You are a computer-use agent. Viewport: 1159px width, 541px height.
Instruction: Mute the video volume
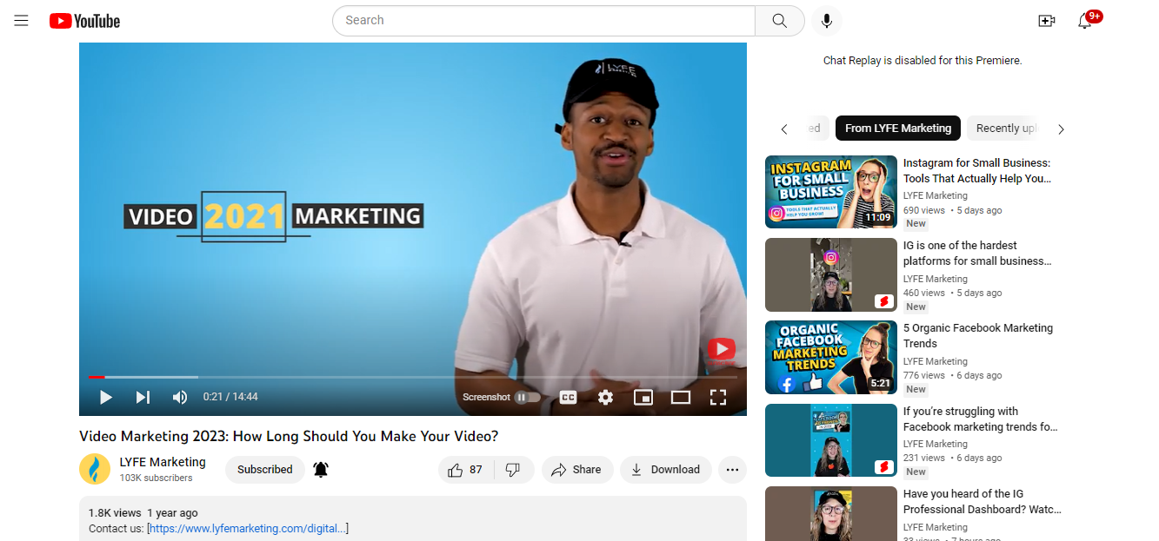pyautogui.click(x=180, y=397)
